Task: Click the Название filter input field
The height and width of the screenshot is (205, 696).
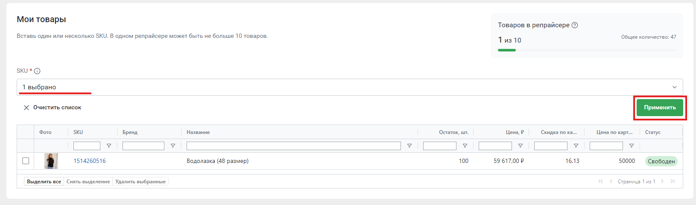Action: (x=294, y=146)
